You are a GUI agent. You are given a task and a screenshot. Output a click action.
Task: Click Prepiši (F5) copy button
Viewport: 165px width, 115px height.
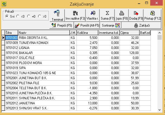point(61,25)
